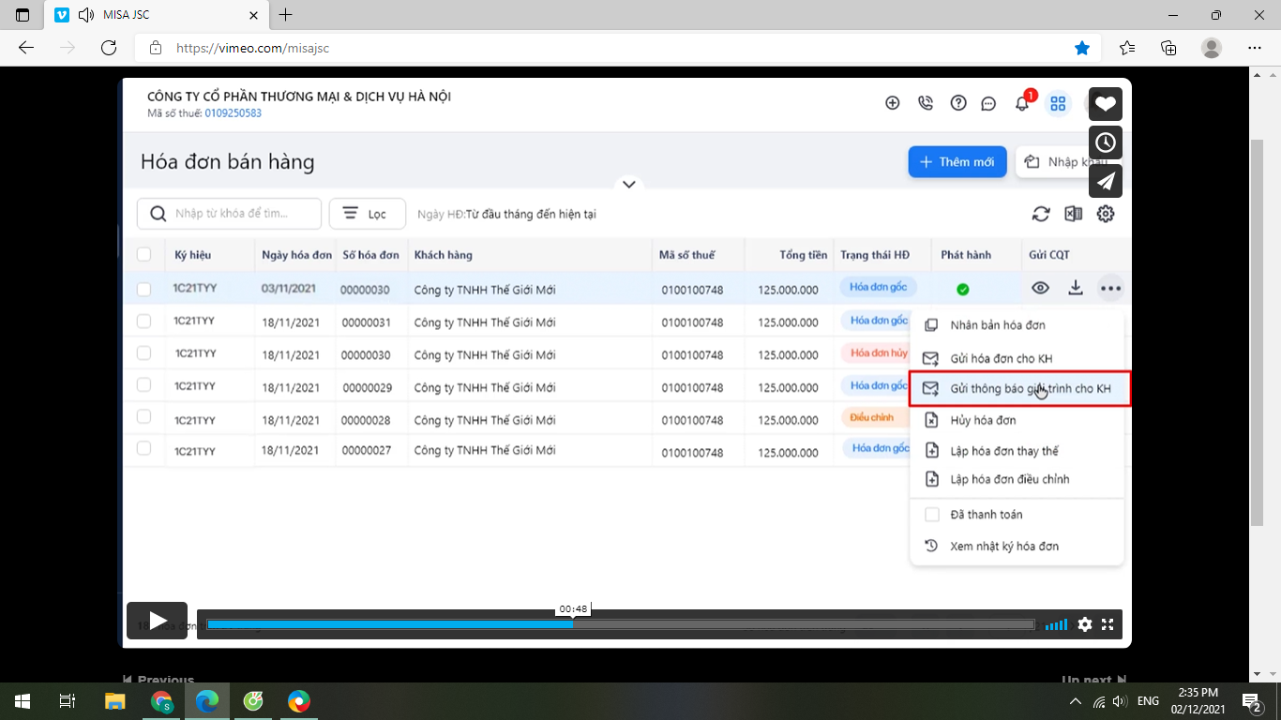Viewport: 1281px width, 720px height.
Task: Open the browser settings and more menu
Action: [x=1255, y=48]
